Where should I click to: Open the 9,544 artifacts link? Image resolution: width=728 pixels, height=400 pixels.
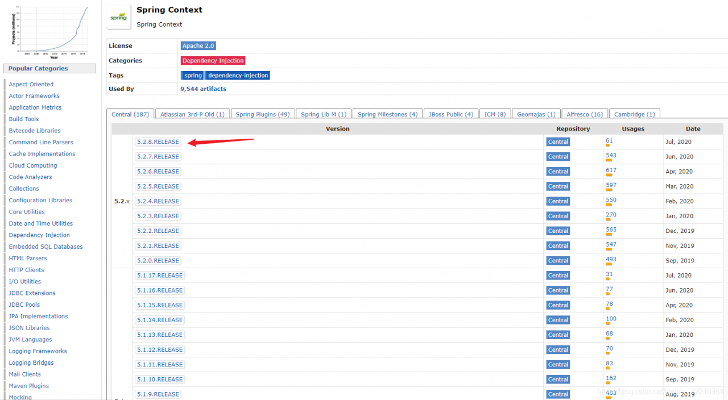203,89
